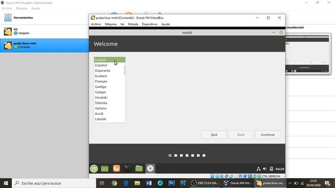Open Ver menu in VM window

122,25
